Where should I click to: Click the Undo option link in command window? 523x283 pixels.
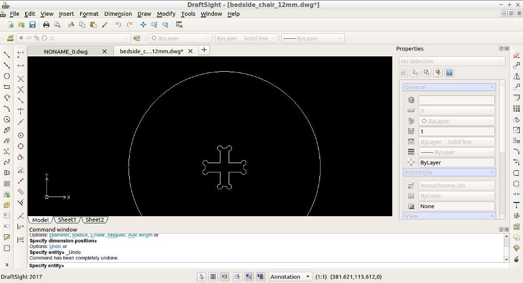(55, 246)
